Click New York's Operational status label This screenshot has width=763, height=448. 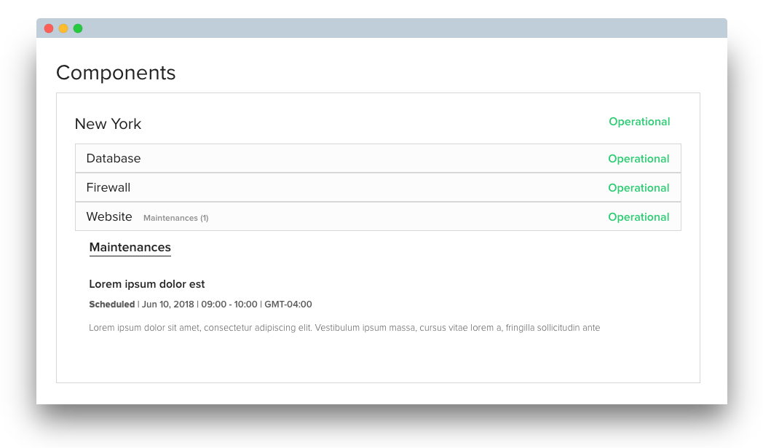tap(639, 122)
